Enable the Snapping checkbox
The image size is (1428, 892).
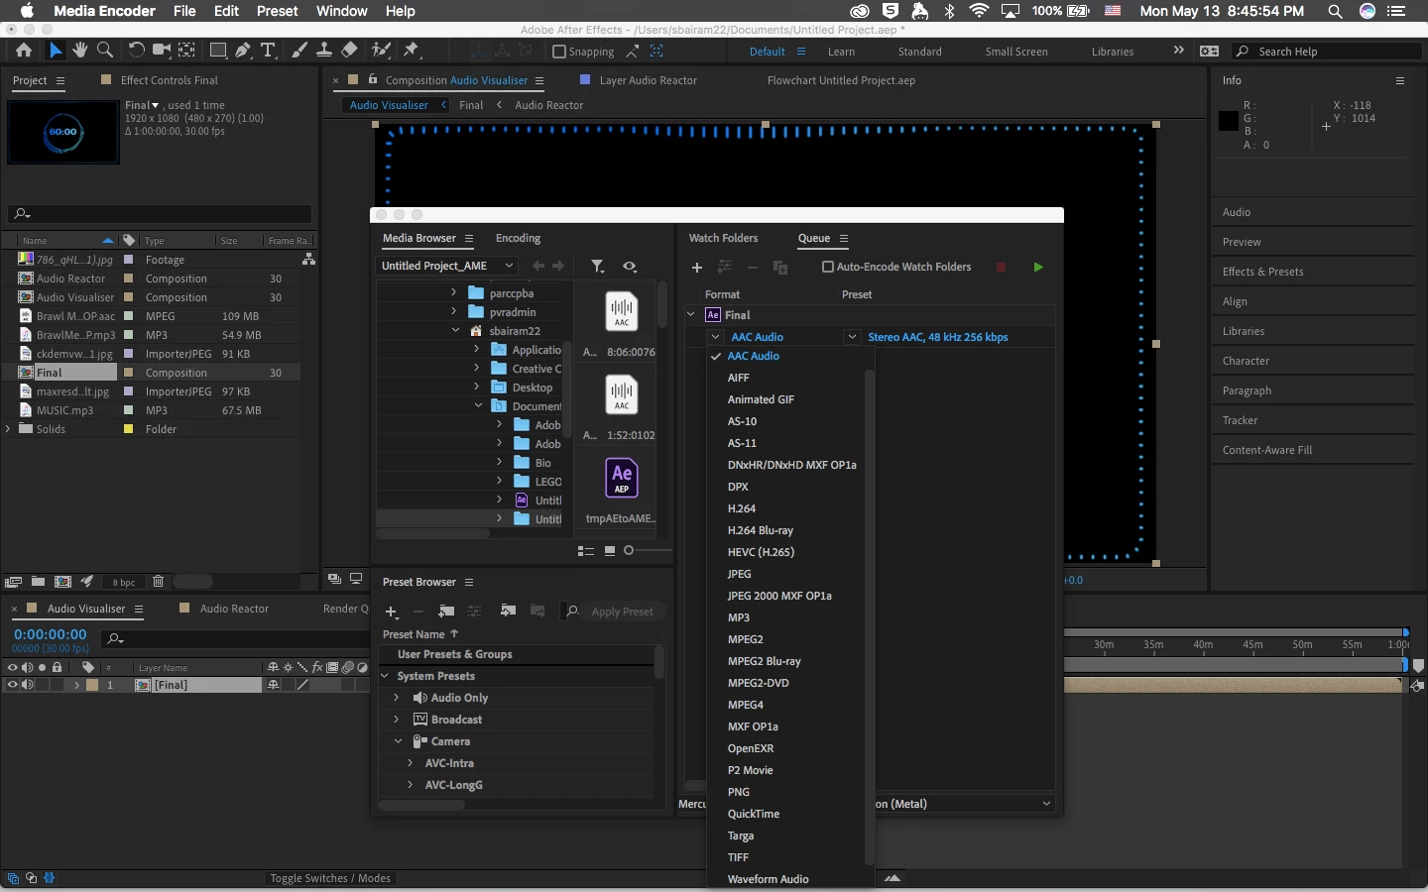pyautogui.click(x=559, y=52)
